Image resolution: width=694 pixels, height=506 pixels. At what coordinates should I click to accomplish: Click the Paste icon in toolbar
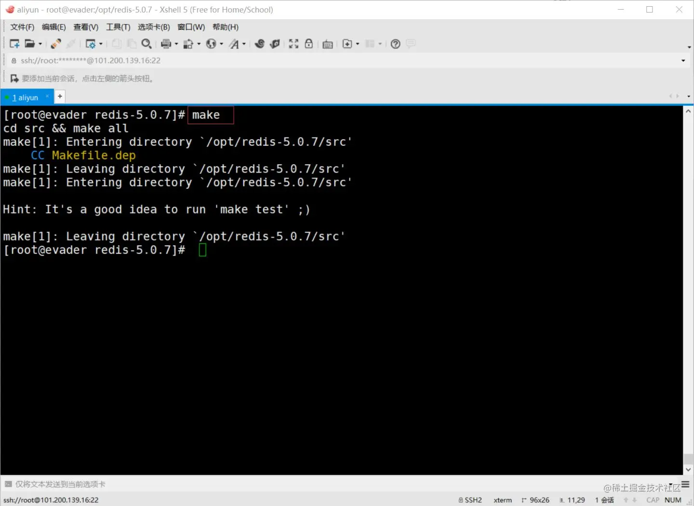132,44
